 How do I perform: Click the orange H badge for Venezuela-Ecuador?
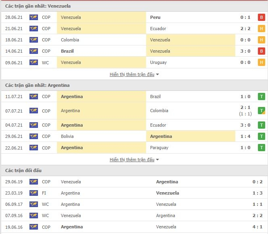click(x=261, y=29)
